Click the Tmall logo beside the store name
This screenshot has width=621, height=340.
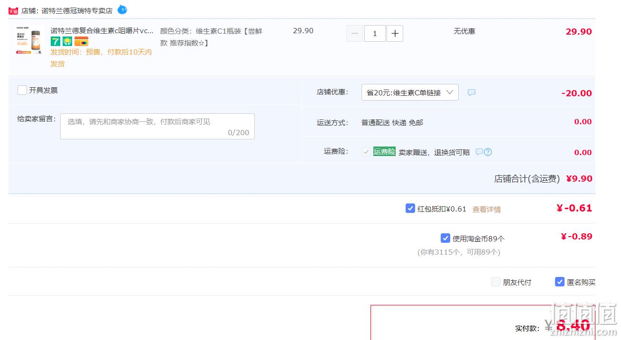(x=13, y=10)
